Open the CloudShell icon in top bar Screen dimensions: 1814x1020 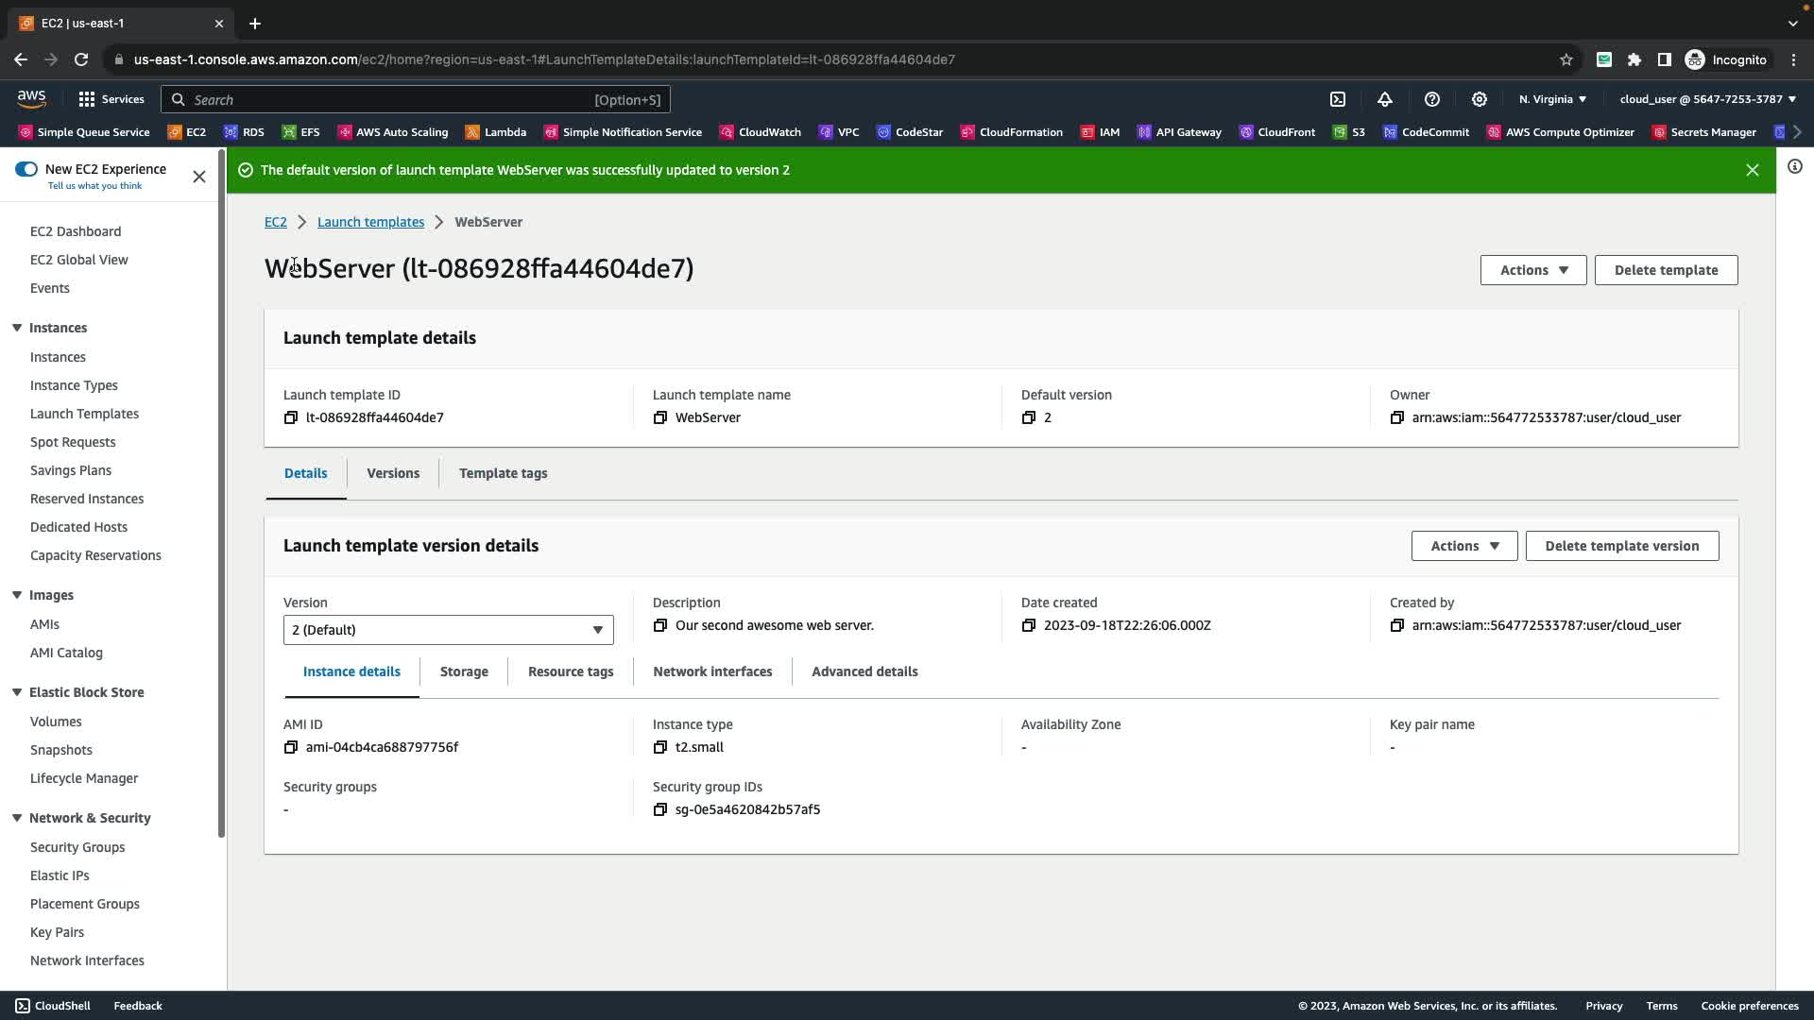click(x=1338, y=99)
